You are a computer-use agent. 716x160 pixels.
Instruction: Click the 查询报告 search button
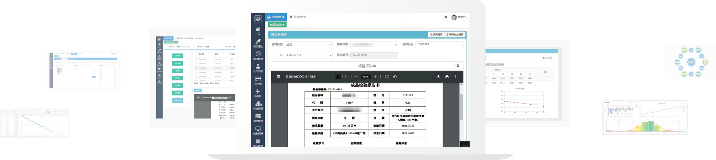[x=436, y=35]
